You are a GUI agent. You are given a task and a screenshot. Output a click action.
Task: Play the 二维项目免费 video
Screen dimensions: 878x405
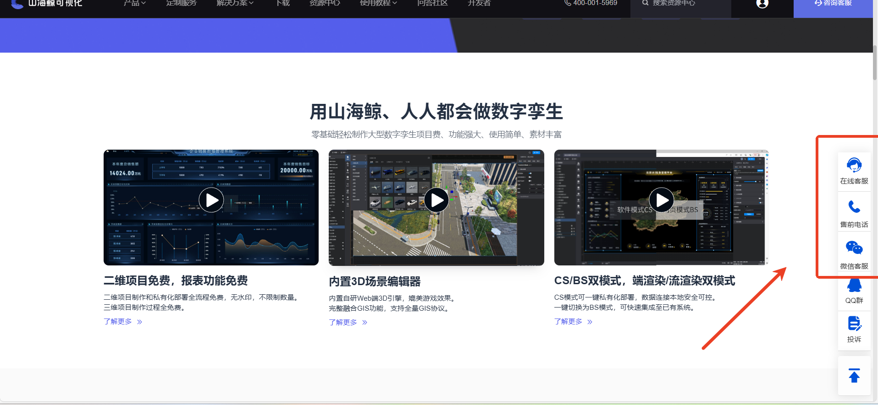coord(211,200)
